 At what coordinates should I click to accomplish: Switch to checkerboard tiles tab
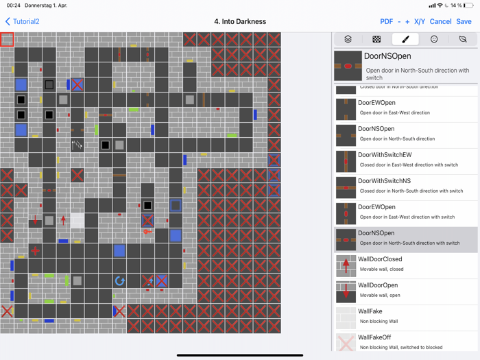376,39
